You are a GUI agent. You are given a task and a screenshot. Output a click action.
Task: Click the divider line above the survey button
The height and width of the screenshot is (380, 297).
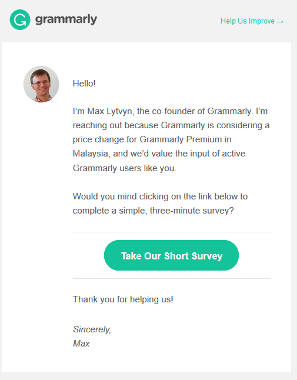172,232
